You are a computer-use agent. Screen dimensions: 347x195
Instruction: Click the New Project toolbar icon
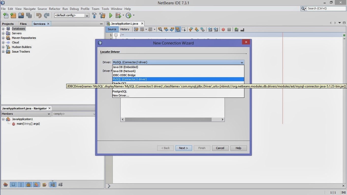coord(13,15)
